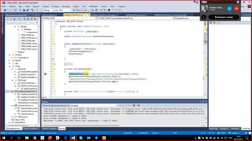Open the Справка menu
The image size is (252, 141).
point(122,6)
